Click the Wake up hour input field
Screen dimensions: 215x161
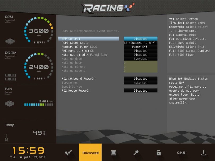click(x=140, y=63)
